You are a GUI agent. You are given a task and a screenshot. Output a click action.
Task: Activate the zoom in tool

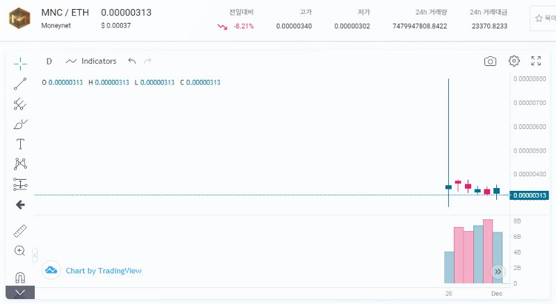[x=20, y=251]
